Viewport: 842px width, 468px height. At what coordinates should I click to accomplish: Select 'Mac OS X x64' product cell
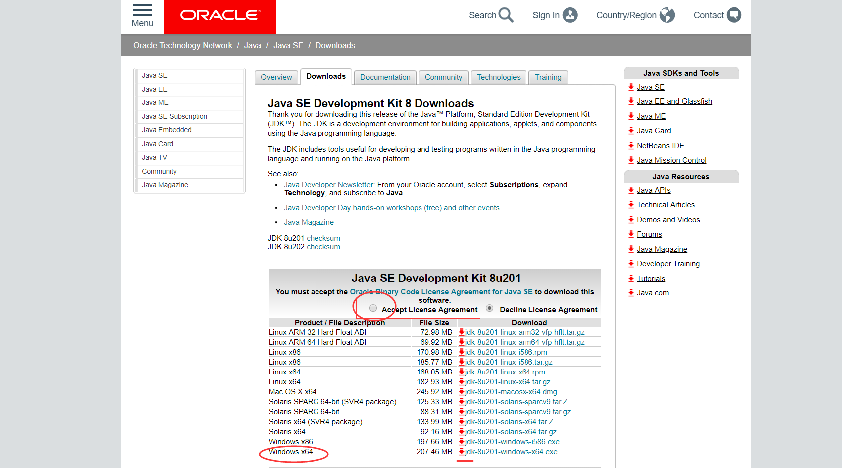[x=340, y=392]
